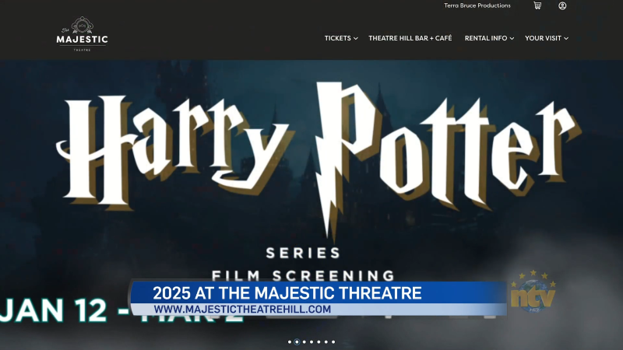
Task: Jump to the last carousel slide dot
Action: 333,341
